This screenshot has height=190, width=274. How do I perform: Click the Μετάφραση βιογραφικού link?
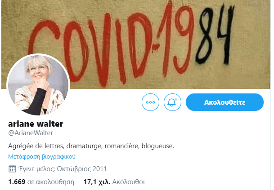pos(42,157)
